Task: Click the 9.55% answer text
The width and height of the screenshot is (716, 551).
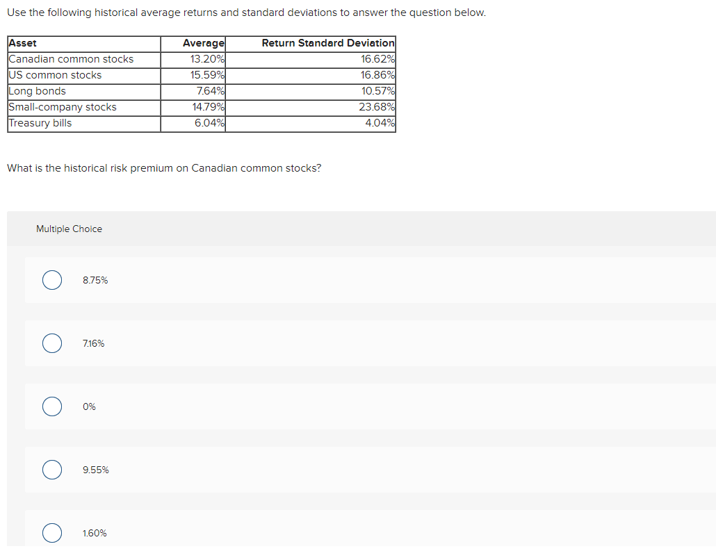Action: click(x=95, y=470)
